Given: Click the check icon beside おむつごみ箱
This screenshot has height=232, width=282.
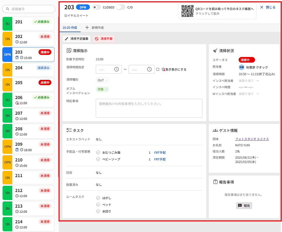Looking at the screenshot, I should [98, 152].
